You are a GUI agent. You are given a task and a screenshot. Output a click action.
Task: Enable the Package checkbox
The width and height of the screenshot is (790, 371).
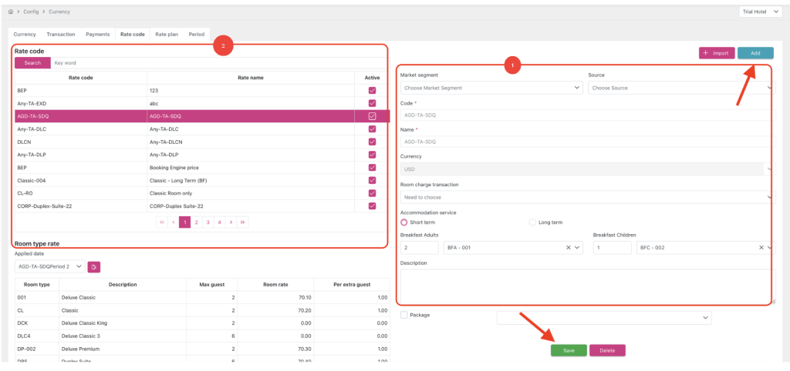point(403,315)
